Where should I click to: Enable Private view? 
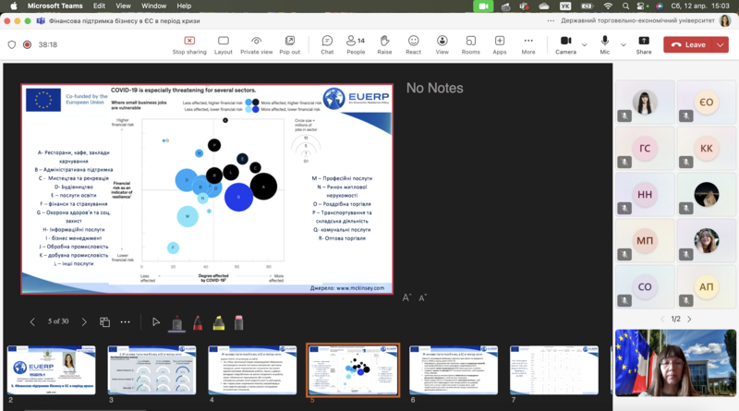click(x=257, y=44)
